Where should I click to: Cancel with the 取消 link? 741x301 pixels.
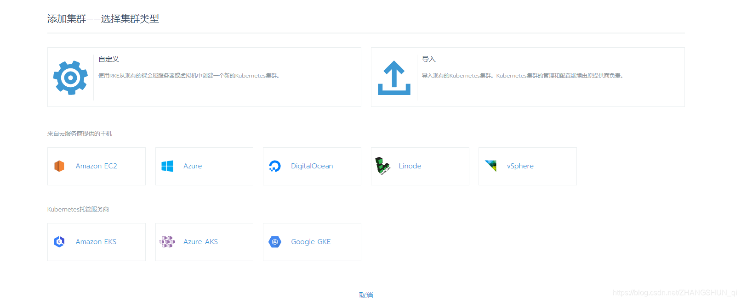(x=366, y=295)
